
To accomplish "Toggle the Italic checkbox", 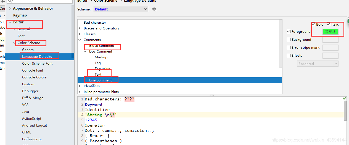I will coord(328,24).
